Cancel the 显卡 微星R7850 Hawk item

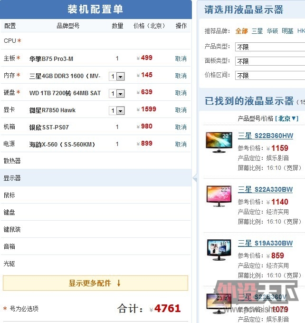click(181, 110)
